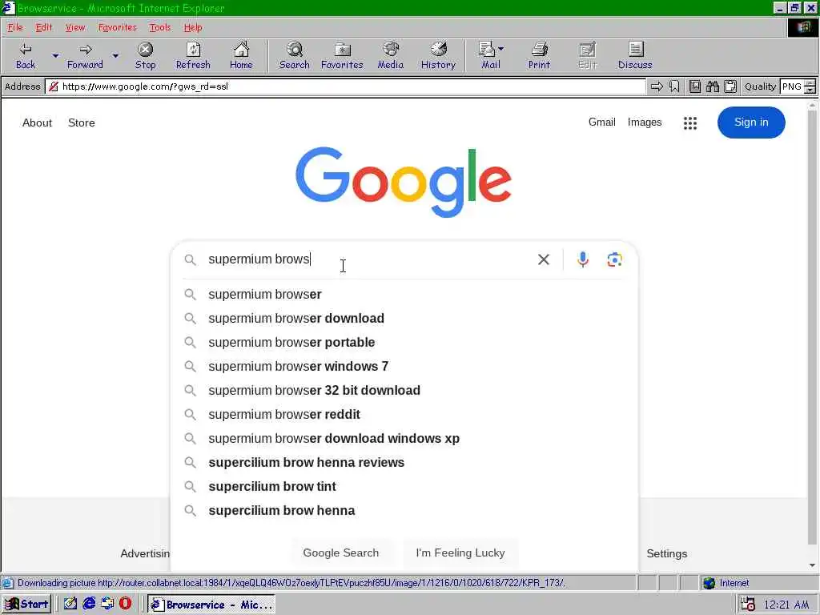
Task: Select suggestion 'supermium browser'
Action: click(x=404, y=295)
